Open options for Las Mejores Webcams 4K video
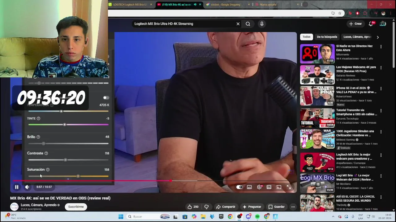396x222 pixels. pyautogui.click(x=381, y=68)
